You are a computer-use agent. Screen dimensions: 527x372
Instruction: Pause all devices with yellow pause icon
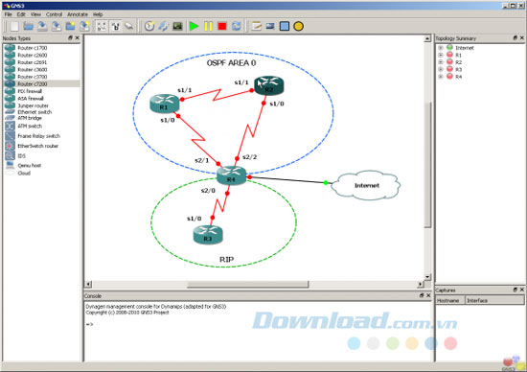(208, 26)
